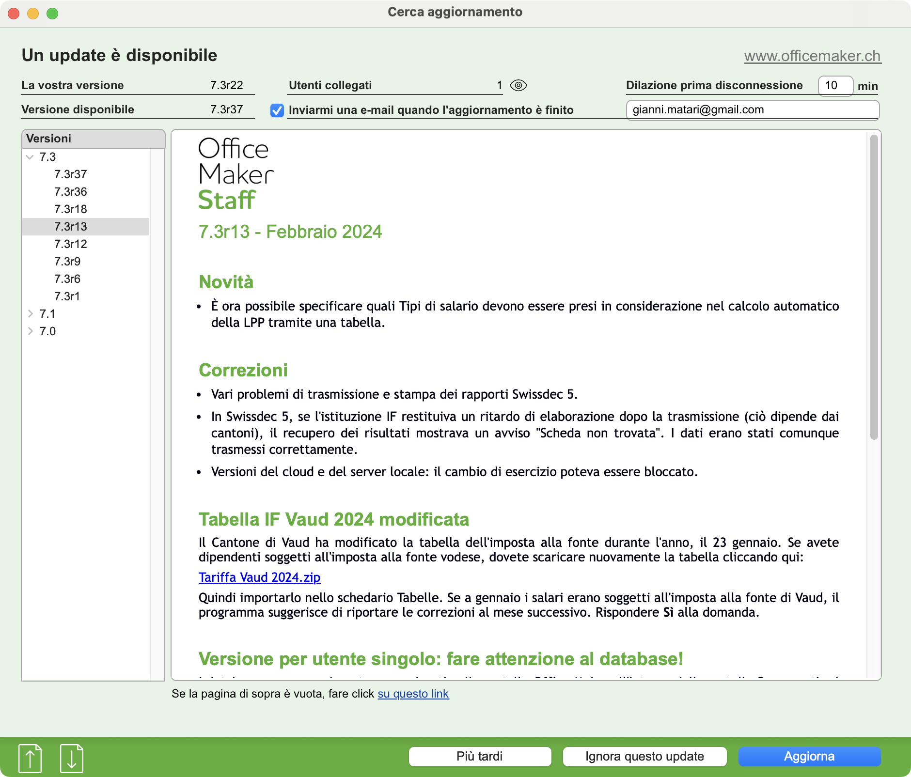The width and height of the screenshot is (911, 777).
Task: Click the Versioni column header
Action: (93, 139)
